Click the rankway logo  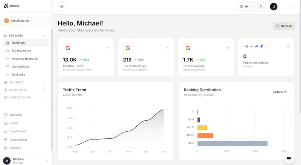pos(12,6)
